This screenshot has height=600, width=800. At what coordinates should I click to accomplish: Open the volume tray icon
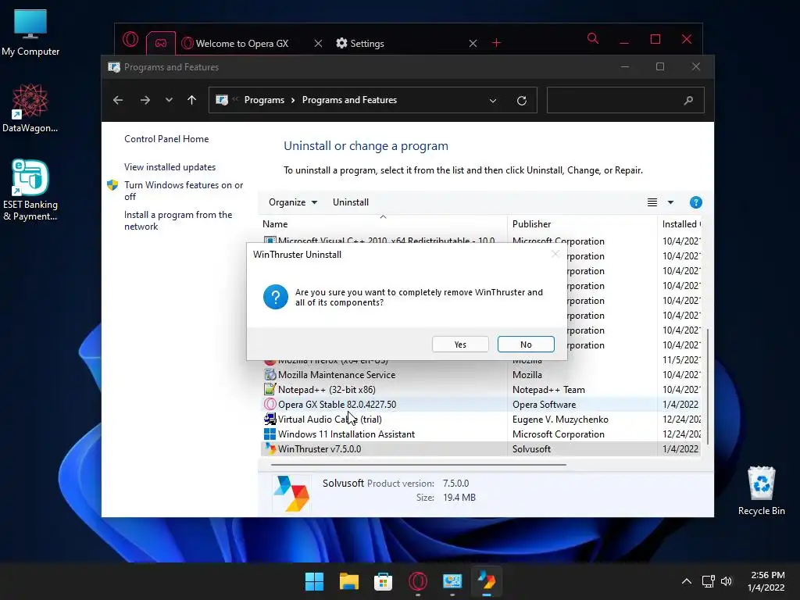727,581
